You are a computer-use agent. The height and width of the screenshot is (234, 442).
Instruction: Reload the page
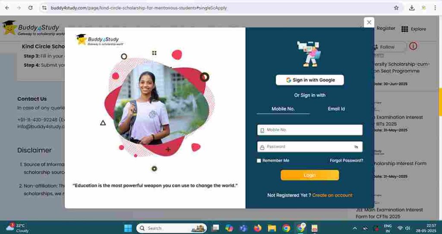[x=30, y=8]
